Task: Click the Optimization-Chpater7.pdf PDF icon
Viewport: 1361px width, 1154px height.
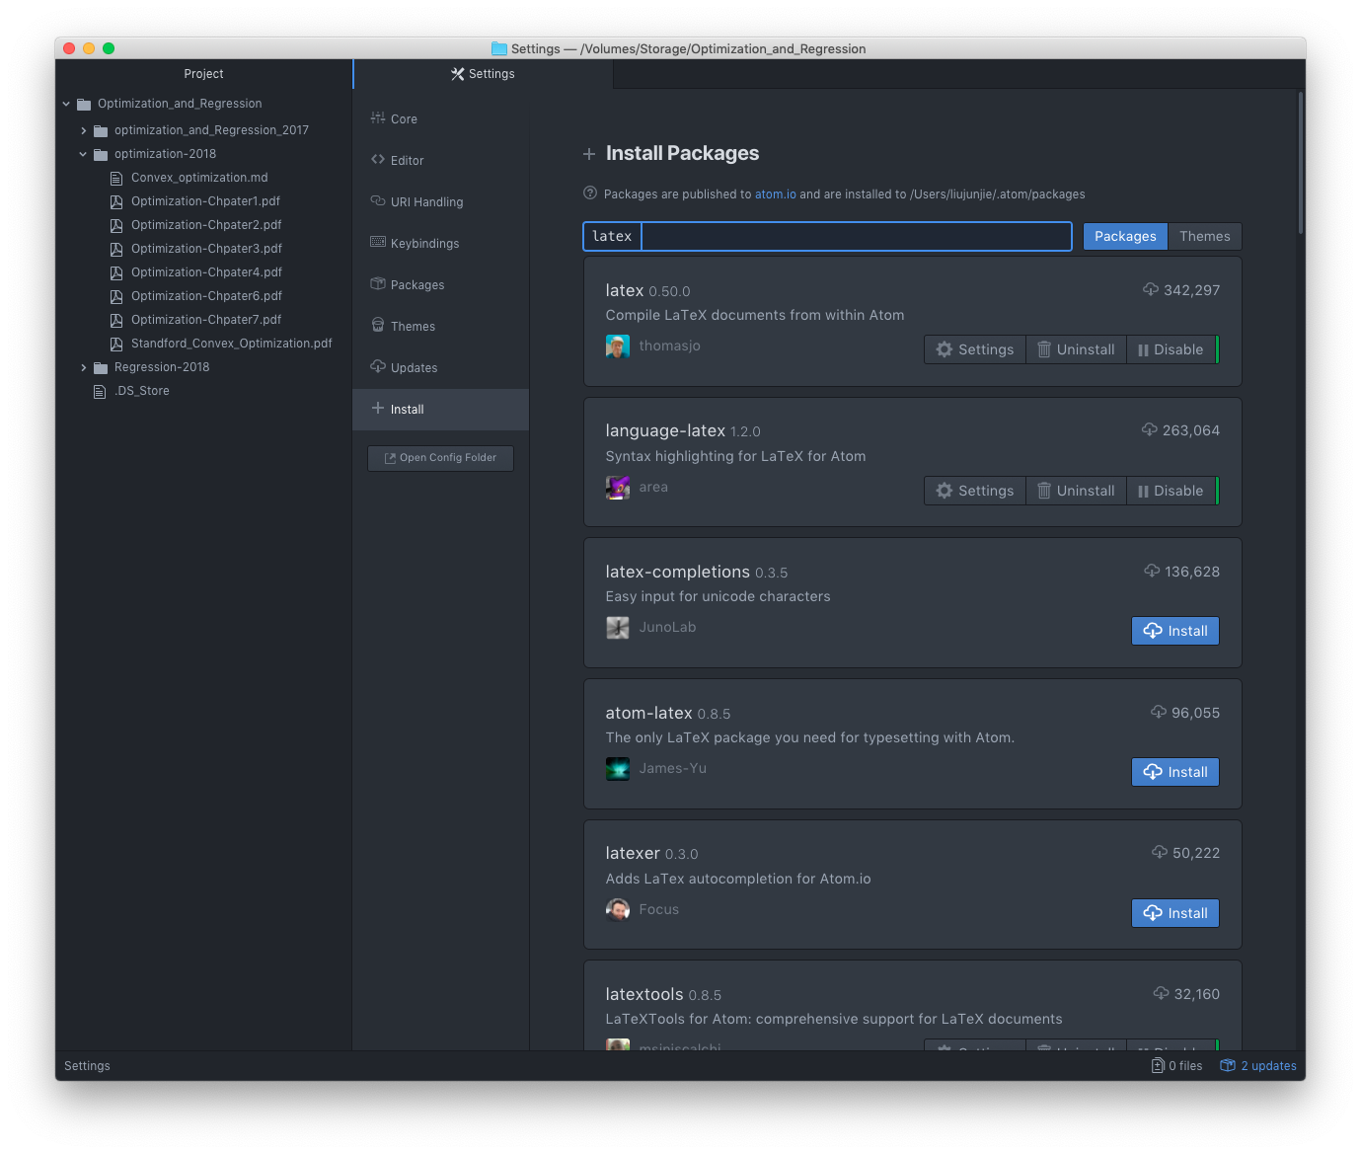Action: point(116,320)
